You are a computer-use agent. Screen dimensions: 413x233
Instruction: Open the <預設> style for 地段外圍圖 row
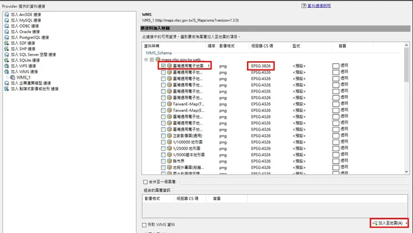(x=299, y=167)
